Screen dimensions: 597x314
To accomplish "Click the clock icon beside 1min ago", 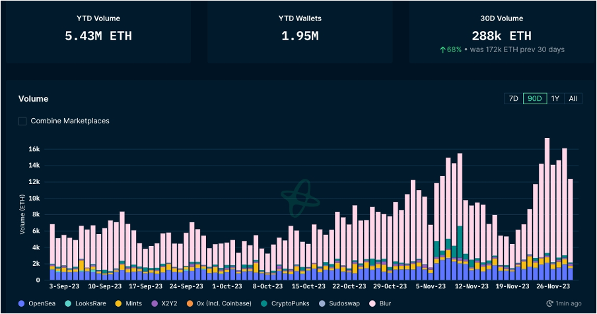I will coord(550,303).
